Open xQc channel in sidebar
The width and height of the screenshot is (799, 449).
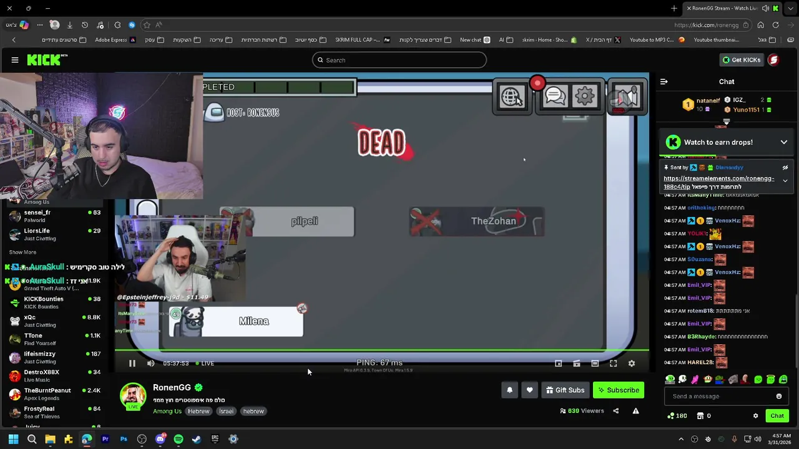coord(55,321)
